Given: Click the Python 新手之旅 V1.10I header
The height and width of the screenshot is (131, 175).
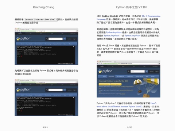Looking at the screenshot, I should coord(131,7).
